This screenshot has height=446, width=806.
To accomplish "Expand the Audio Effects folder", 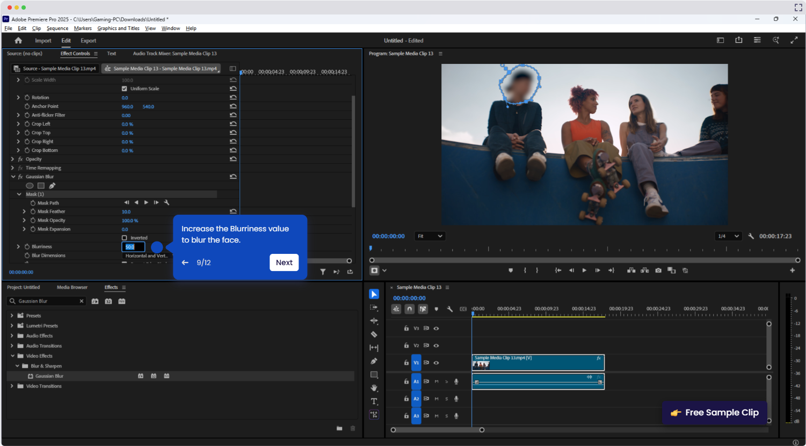I will click(12, 336).
